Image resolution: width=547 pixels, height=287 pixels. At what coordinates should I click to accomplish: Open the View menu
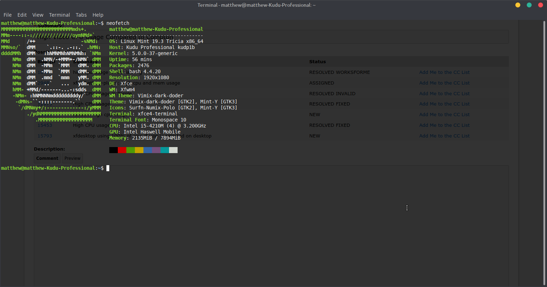point(38,15)
